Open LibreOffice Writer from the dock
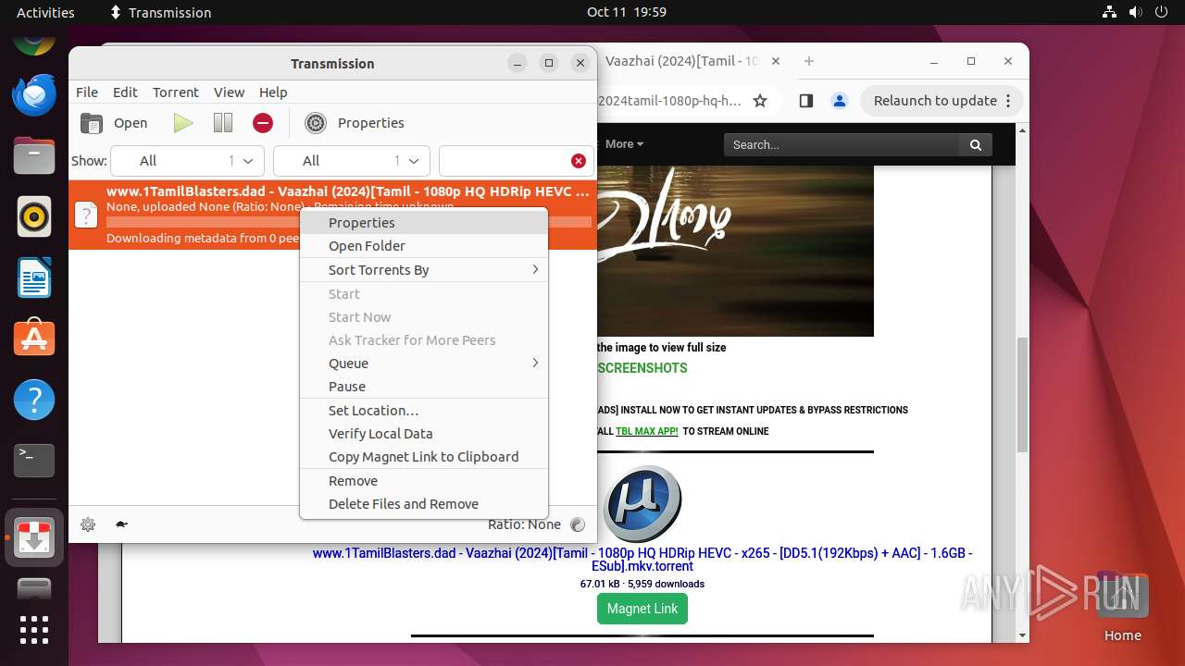The height and width of the screenshot is (666, 1185). point(34,277)
